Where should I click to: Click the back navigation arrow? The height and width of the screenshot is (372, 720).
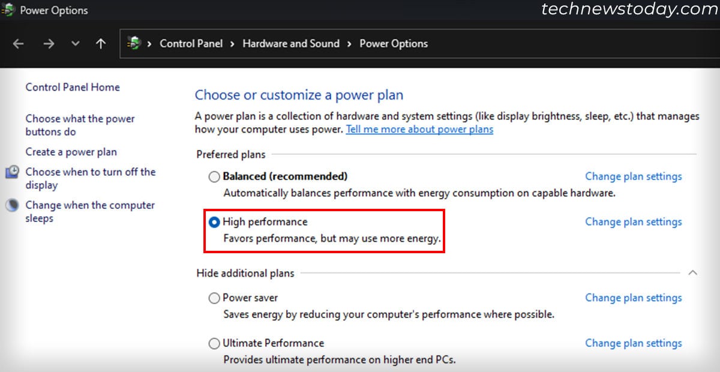pyautogui.click(x=19, y=44)
